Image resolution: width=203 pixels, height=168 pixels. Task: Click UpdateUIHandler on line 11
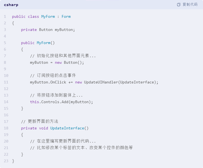(101, 82)
